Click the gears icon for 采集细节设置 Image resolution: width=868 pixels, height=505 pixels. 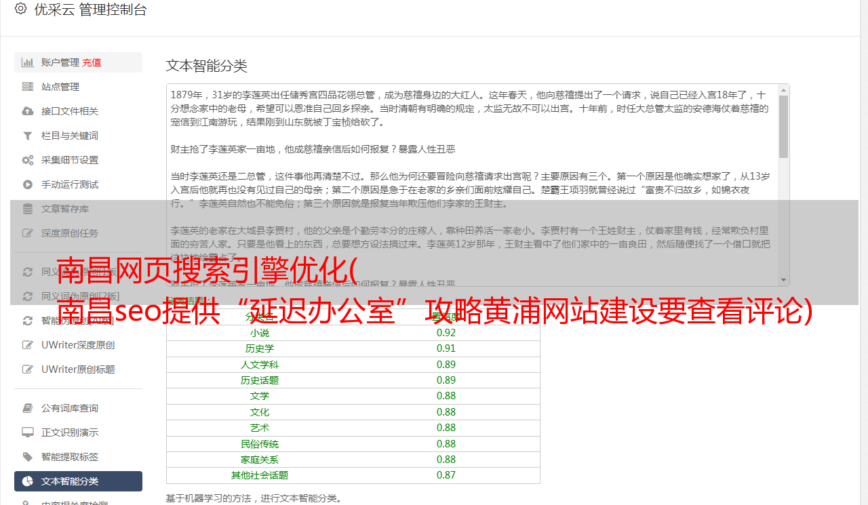pos(28,160)
